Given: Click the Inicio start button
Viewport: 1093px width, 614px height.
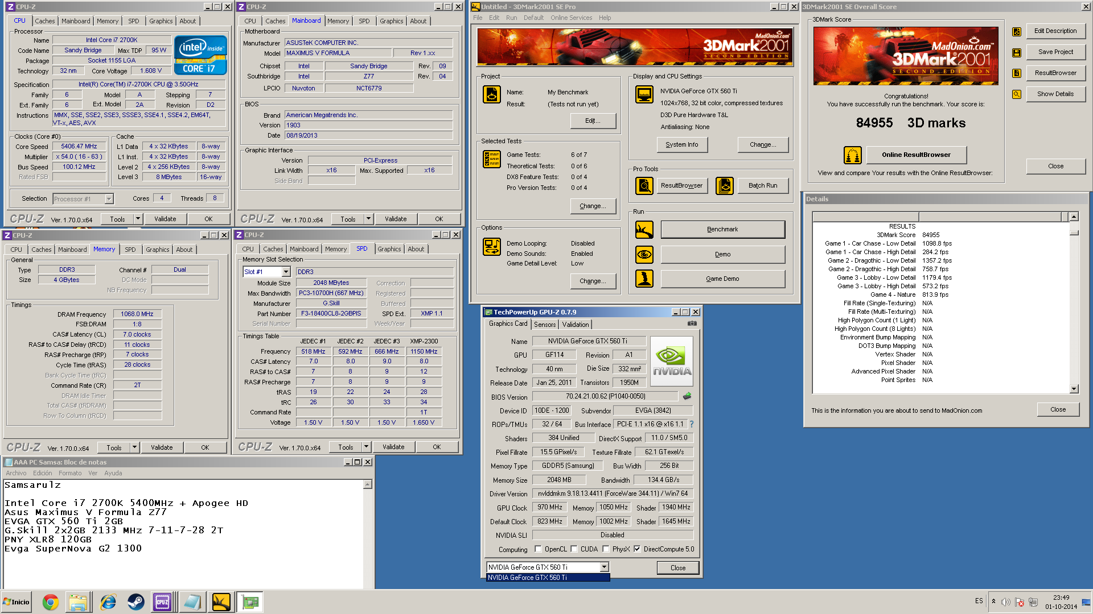Looking at the screenshot, I should pos(16,602).
